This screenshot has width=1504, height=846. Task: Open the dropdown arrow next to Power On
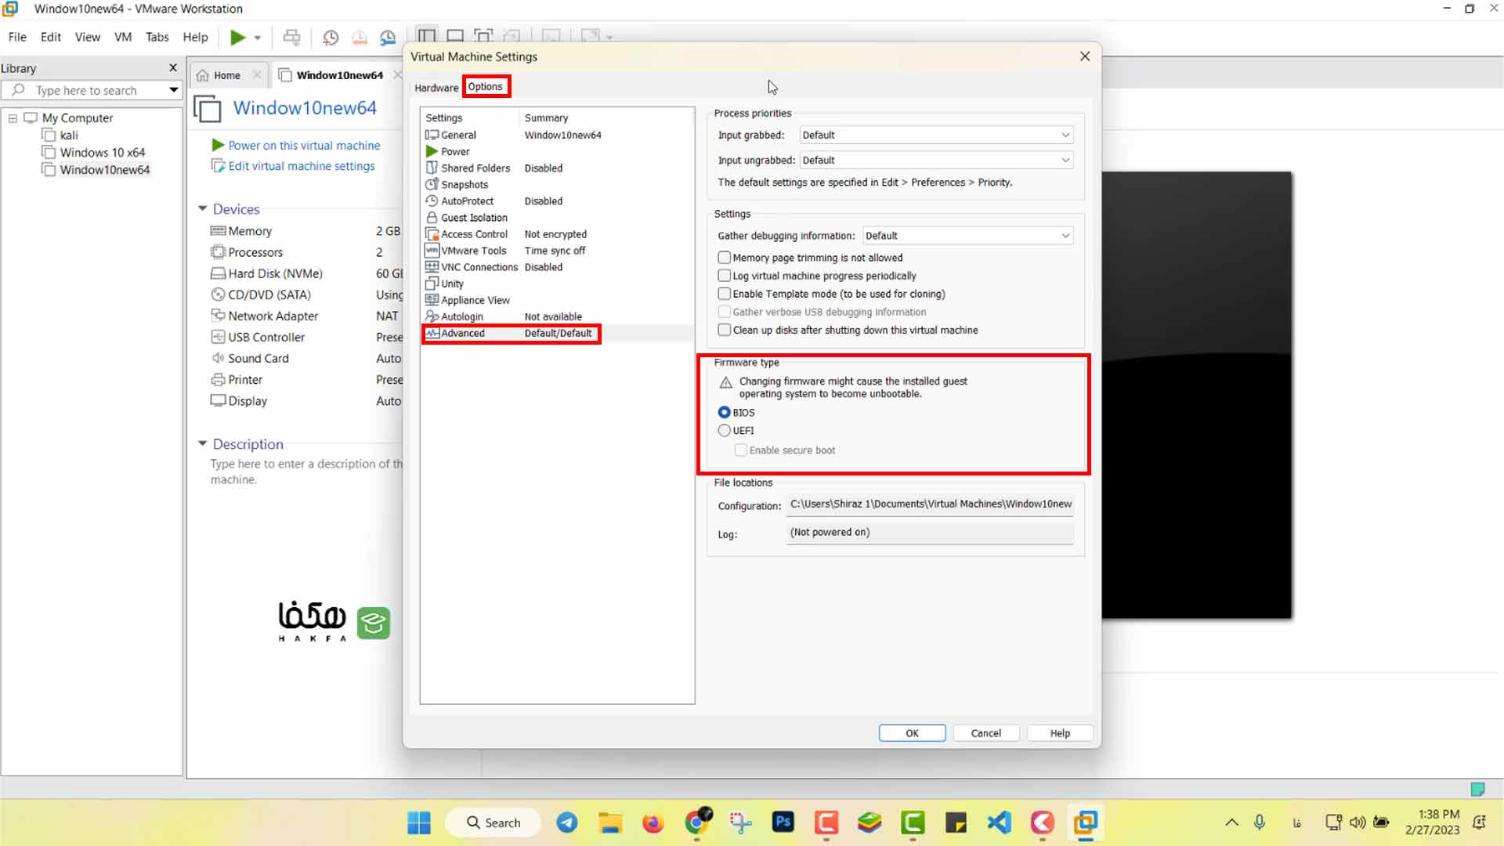(257, 38)
